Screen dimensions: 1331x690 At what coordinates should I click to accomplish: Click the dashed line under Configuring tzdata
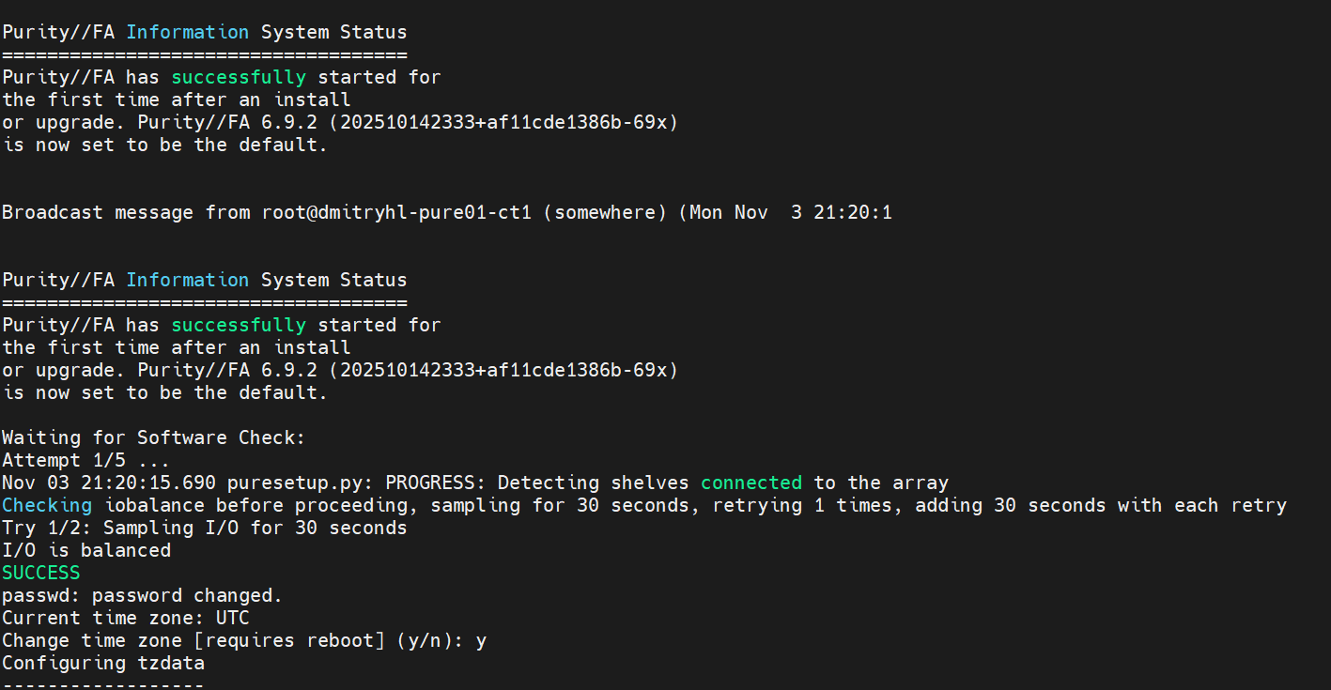coord(103,684)
